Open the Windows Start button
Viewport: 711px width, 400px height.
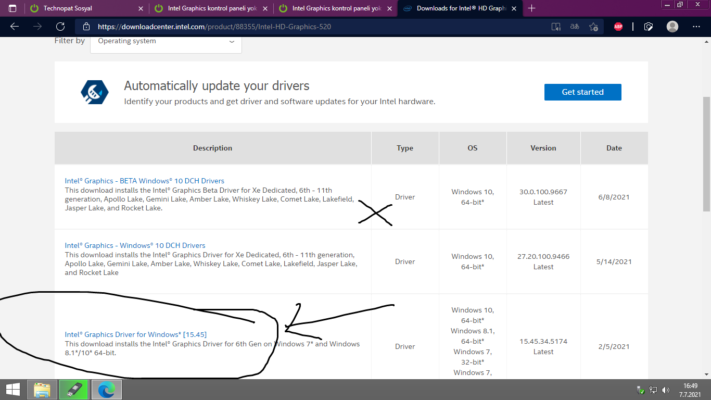tap(13, 390)
